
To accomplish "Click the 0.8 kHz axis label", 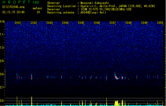I will point(2,74).
